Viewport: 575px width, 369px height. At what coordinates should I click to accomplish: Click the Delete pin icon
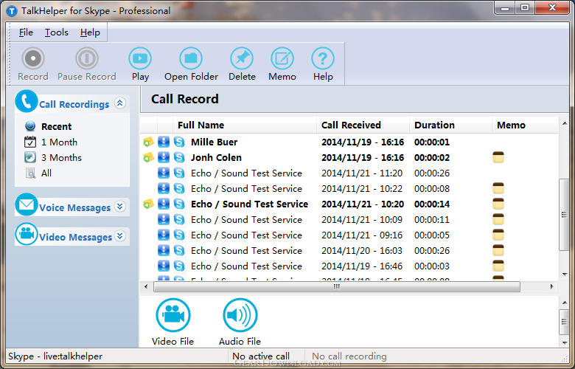(242, 58)
